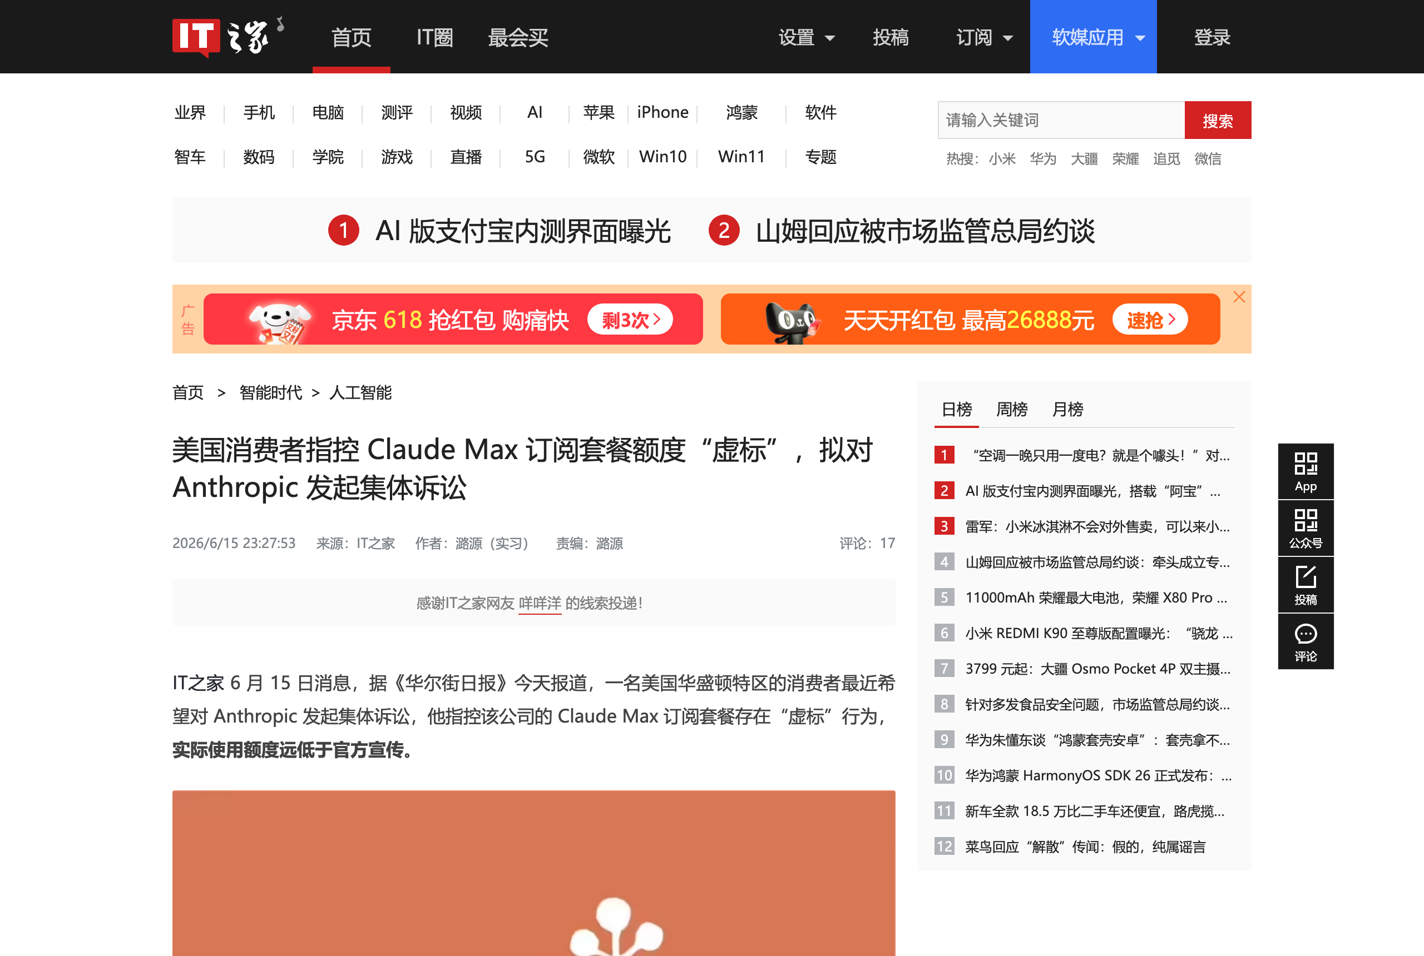Click the 投稿 edit icon in side floater

pyautogui.click(x=1305, y=585)
